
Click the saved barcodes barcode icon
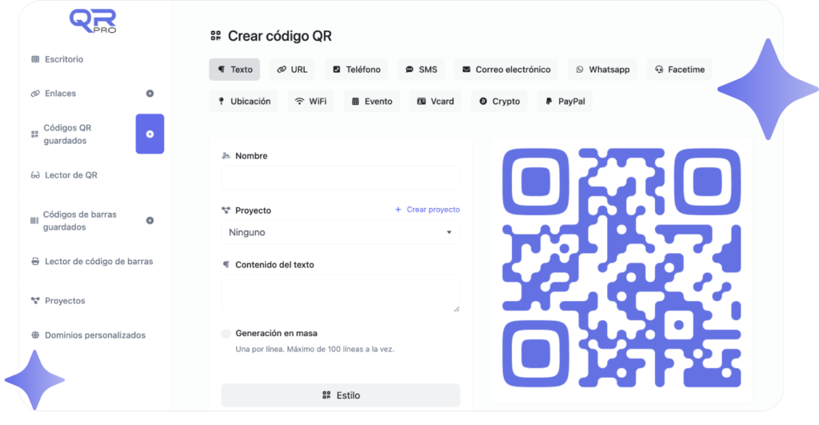click(x=34, y=221)
